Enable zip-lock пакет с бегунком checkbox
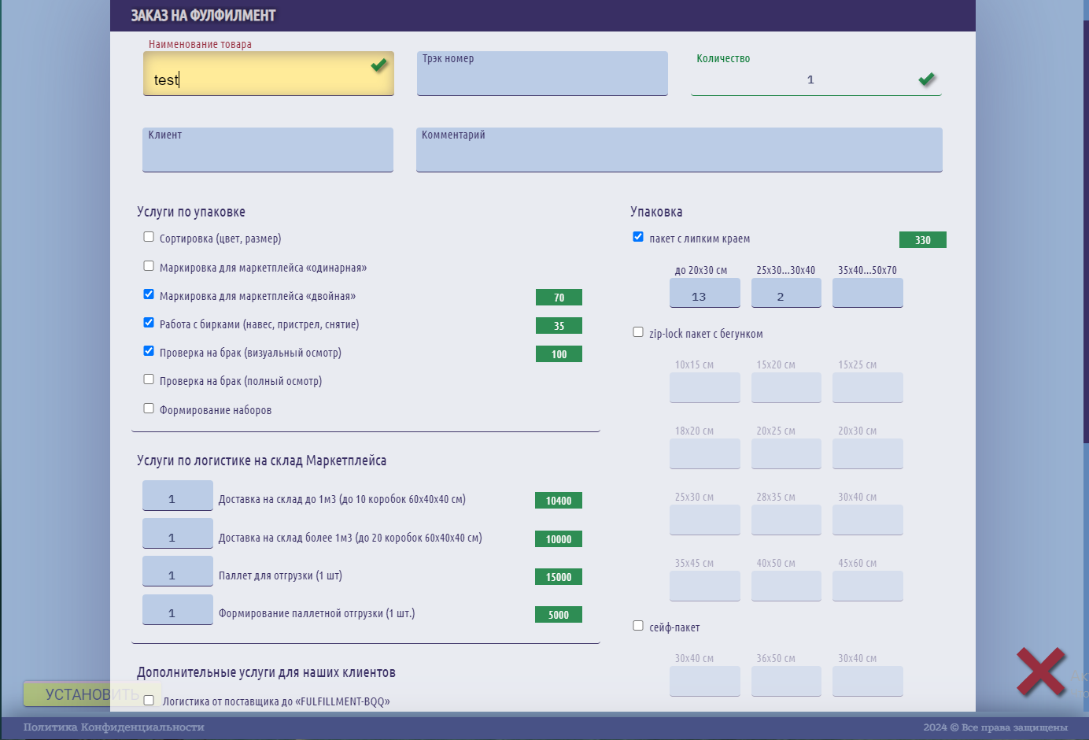 [x=638, y=332]
